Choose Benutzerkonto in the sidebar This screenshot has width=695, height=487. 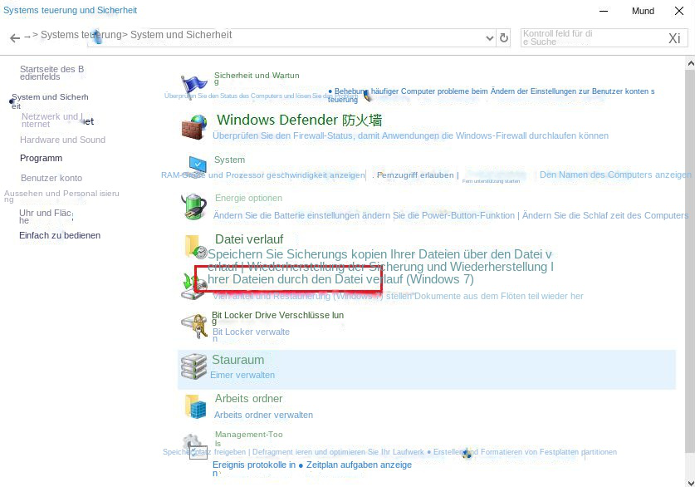click(x=51, y=178)
